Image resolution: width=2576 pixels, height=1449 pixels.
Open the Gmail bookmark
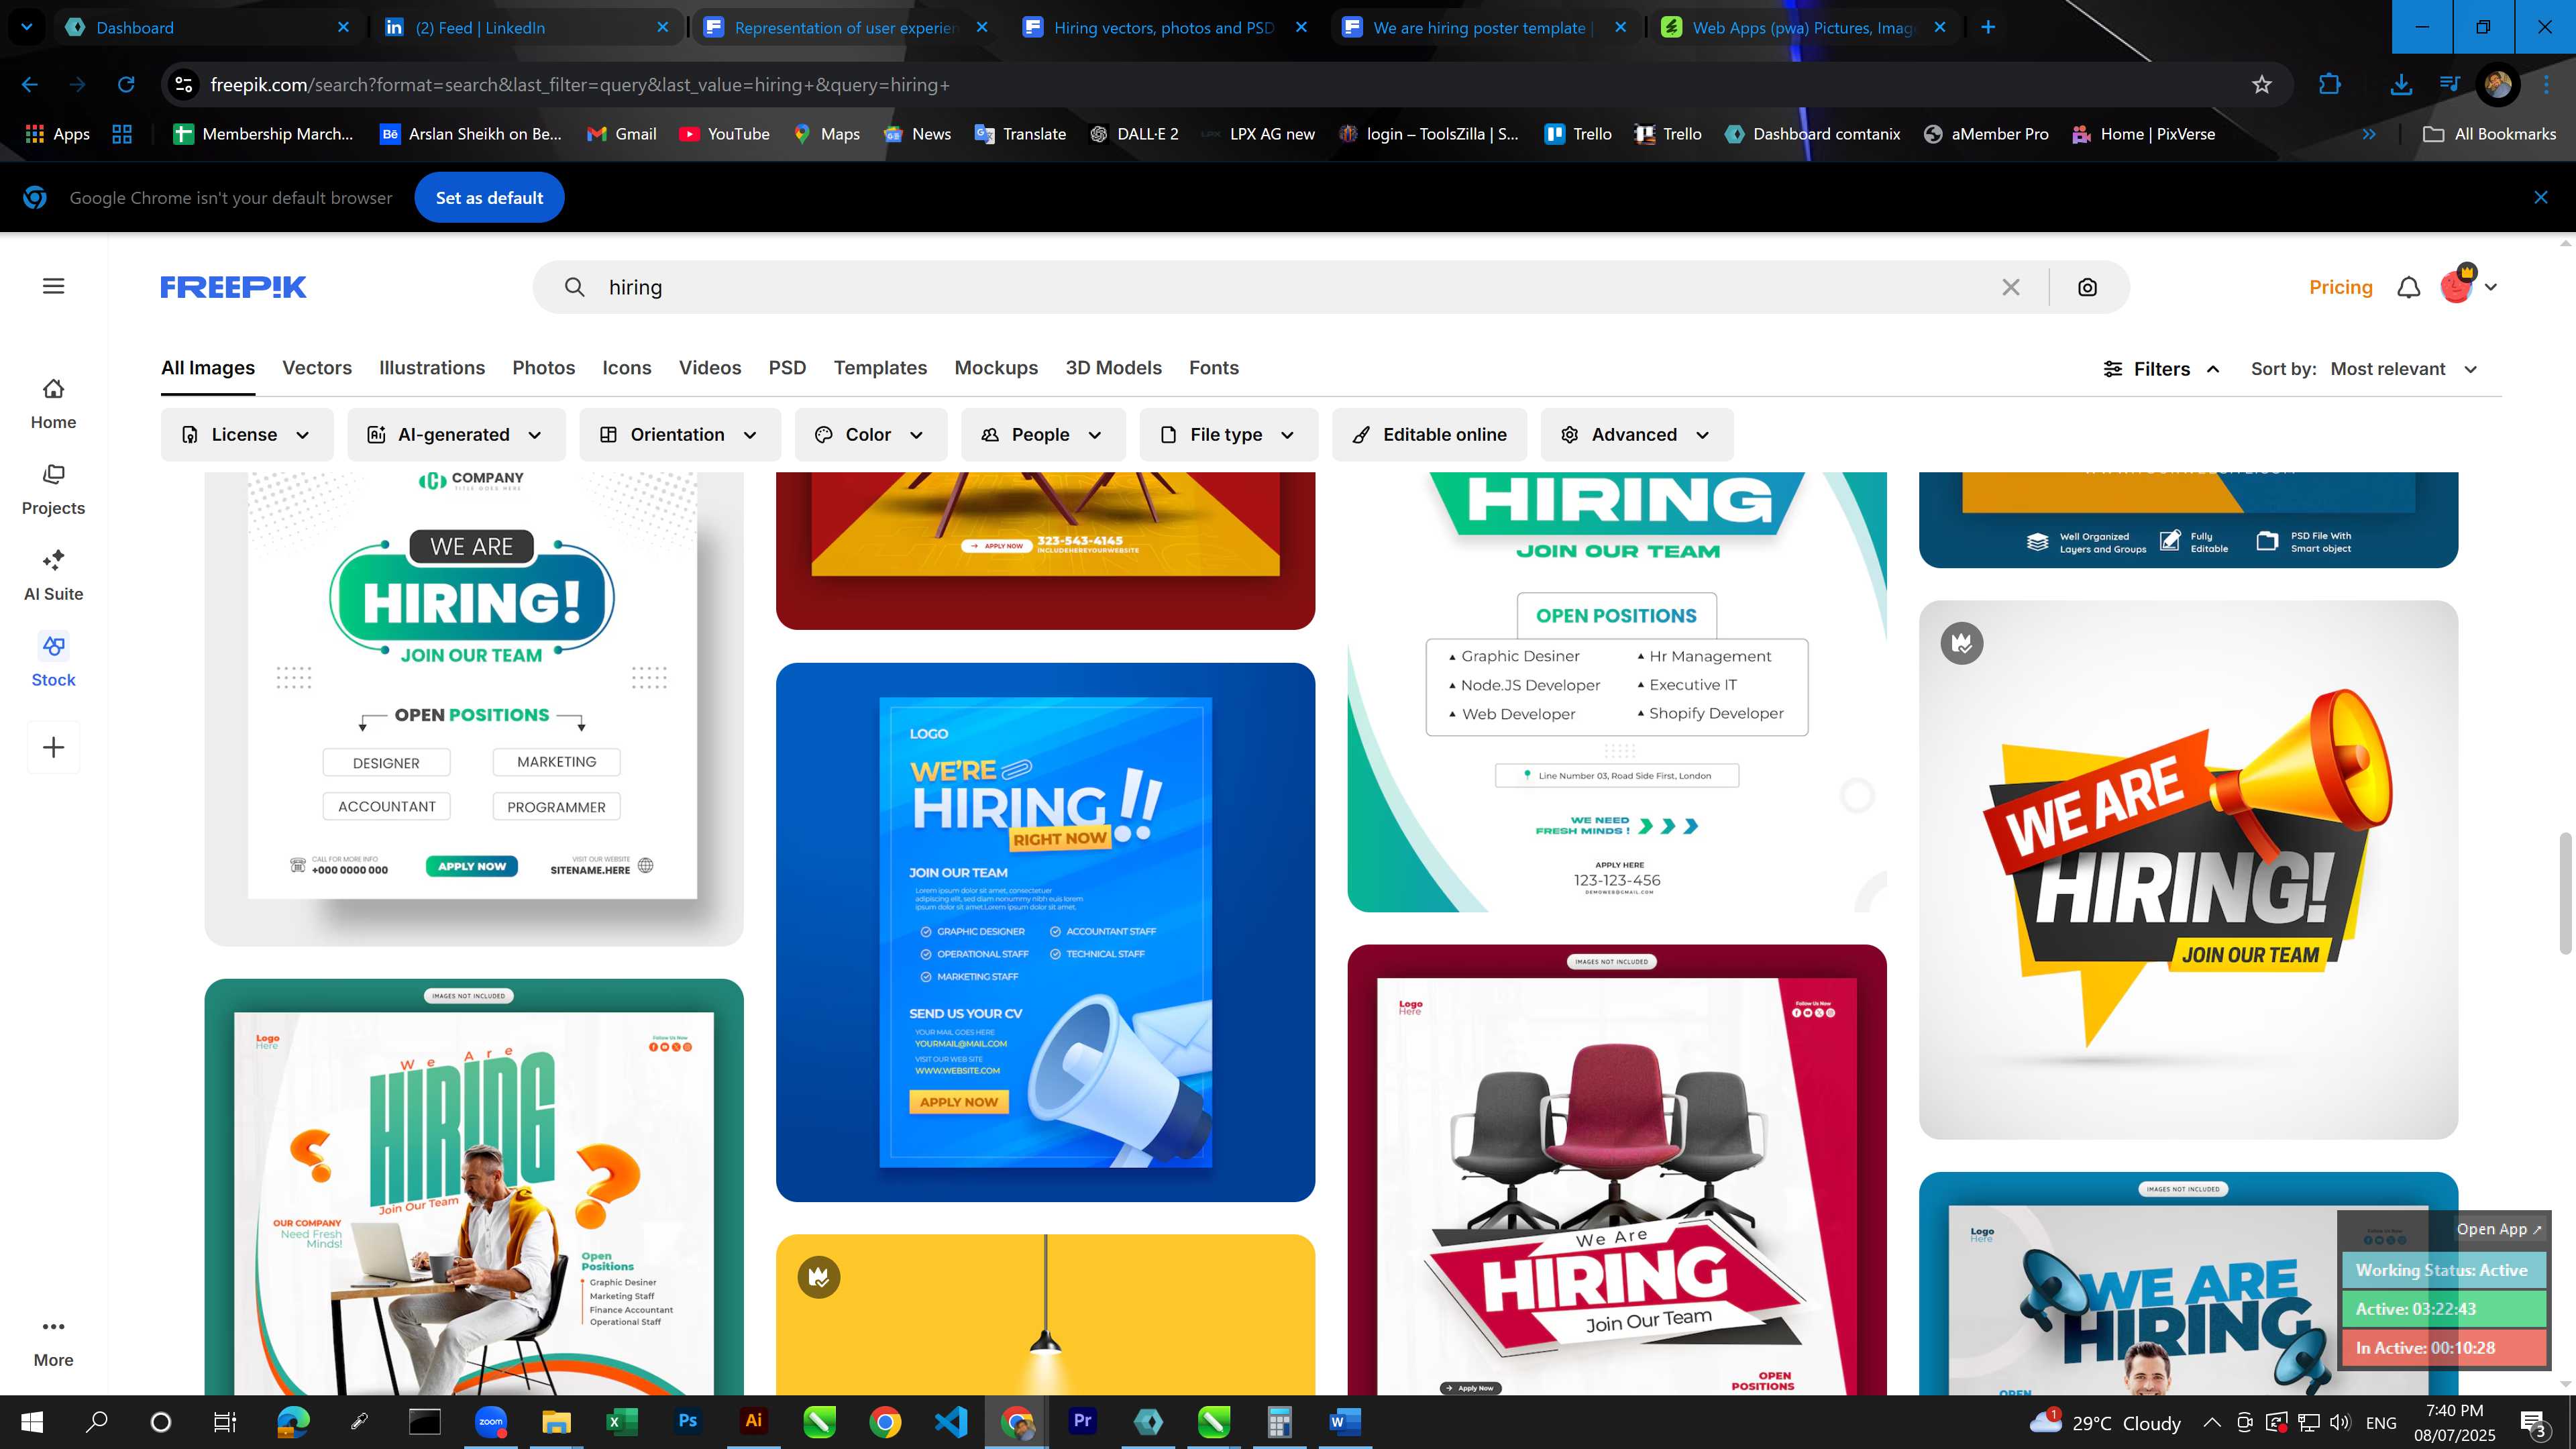(621, 134)
